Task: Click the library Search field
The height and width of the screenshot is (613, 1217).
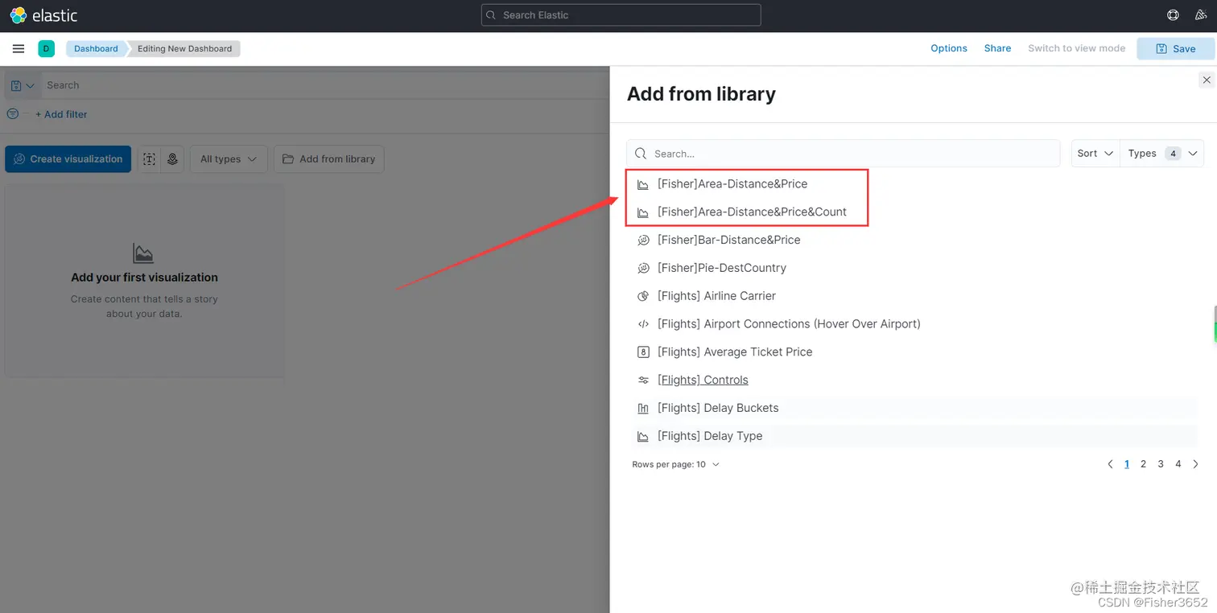Action: click(843, 153)
